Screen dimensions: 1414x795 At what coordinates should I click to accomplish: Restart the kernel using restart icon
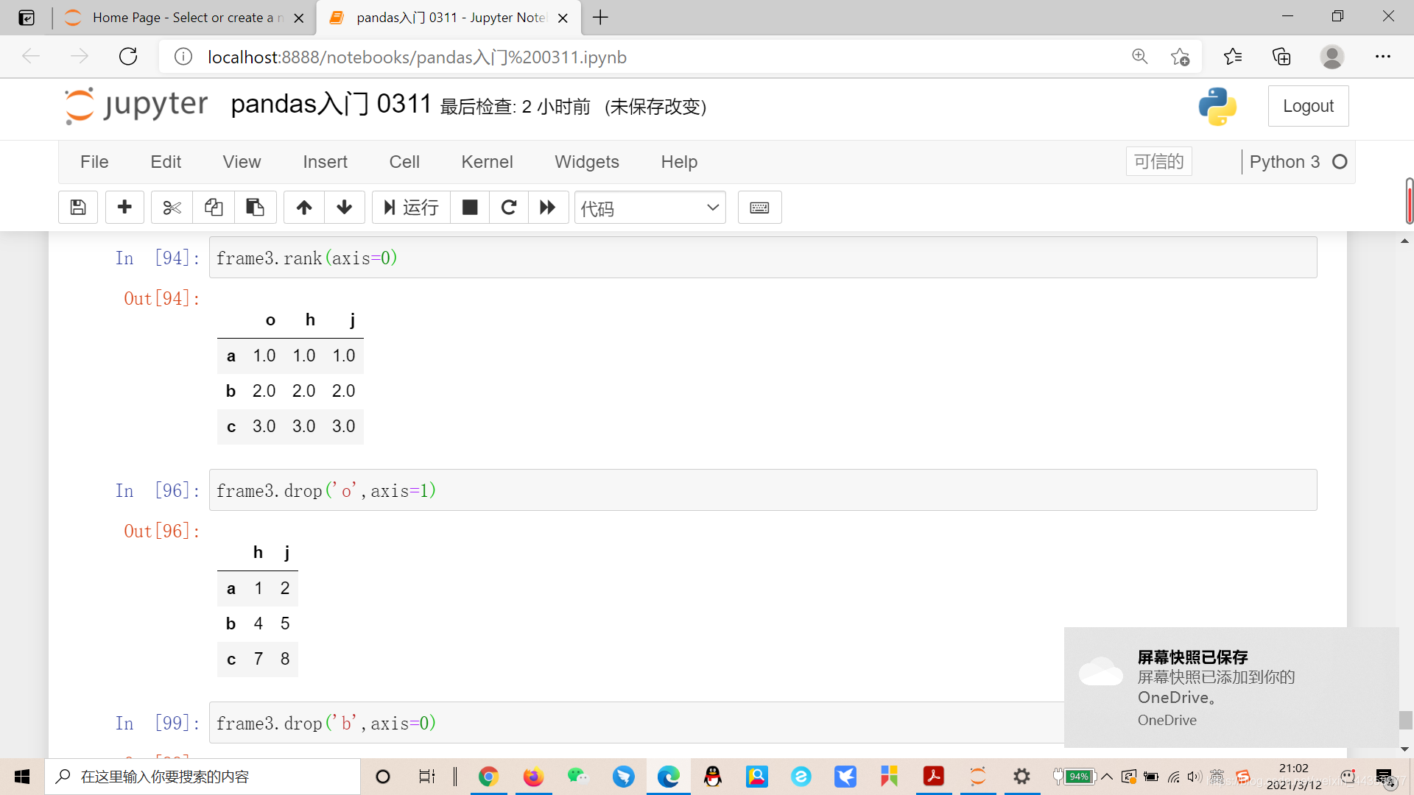click(x=509, y=207)
